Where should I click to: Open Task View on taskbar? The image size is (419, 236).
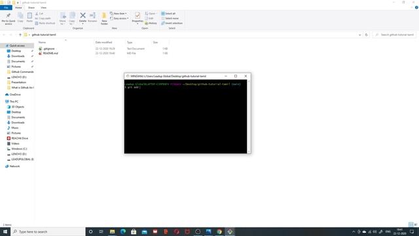101,231
